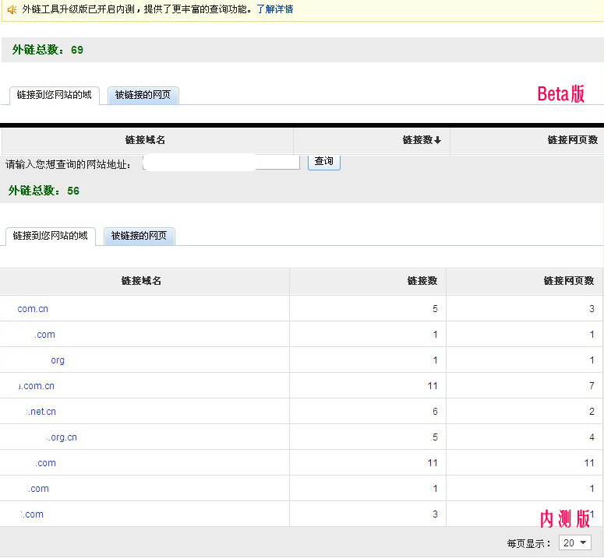
Task: Switch to 被链接的网页 tab in Beta section
Action: tap(143, 95)
